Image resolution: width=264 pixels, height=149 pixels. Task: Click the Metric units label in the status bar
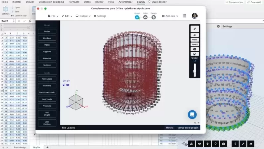point(169,127)
